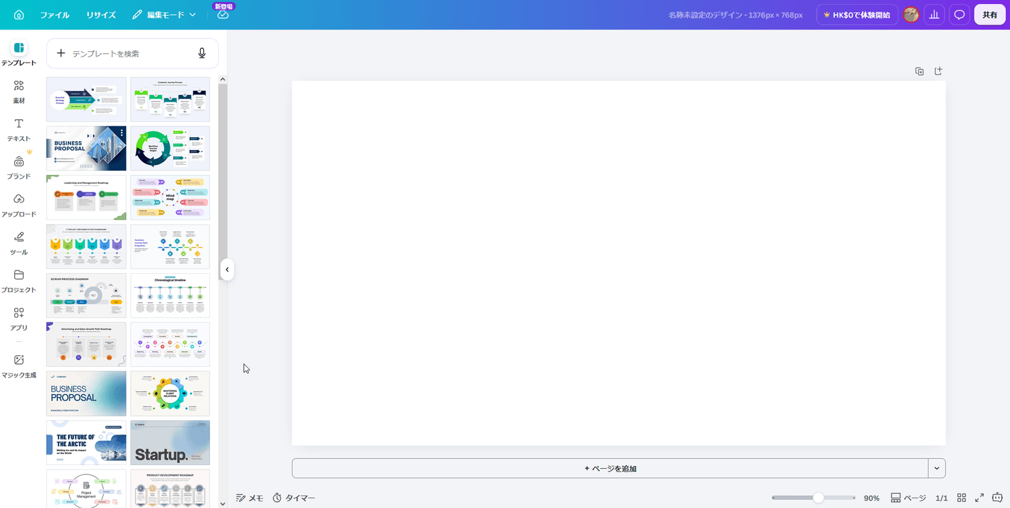Viewport: 1010px width, 508px height.
Task: Select the Customer Journey Process template
Action: [x=170, y=99]
